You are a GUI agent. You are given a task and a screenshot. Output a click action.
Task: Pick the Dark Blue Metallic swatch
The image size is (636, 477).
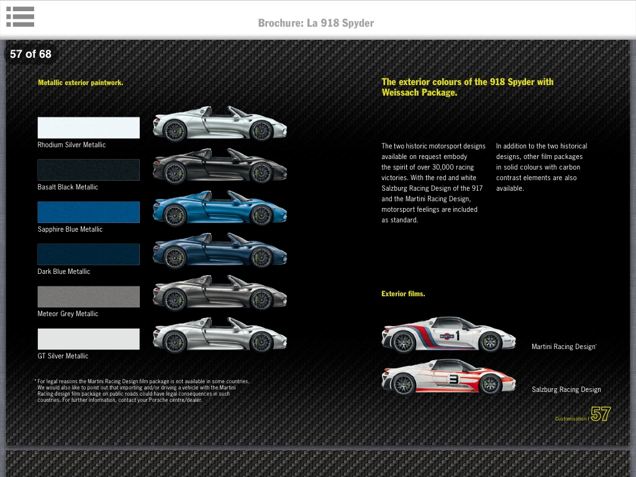point(88,254)
